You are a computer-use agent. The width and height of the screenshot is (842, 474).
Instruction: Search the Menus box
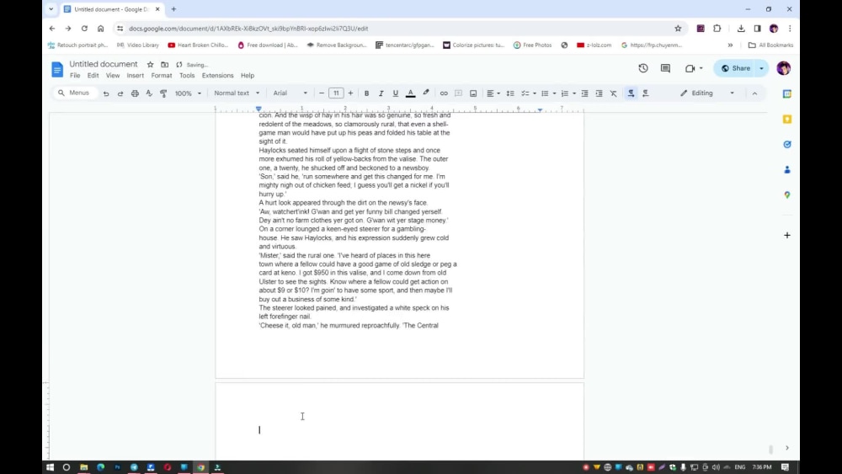(75, 93)
